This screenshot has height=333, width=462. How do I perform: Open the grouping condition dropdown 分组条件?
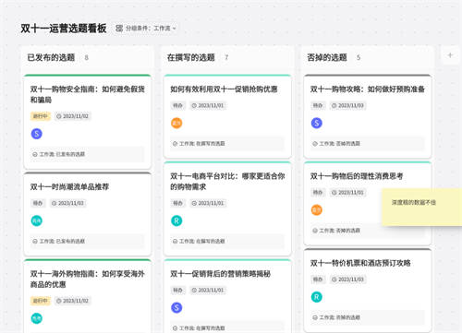[151, 29]
